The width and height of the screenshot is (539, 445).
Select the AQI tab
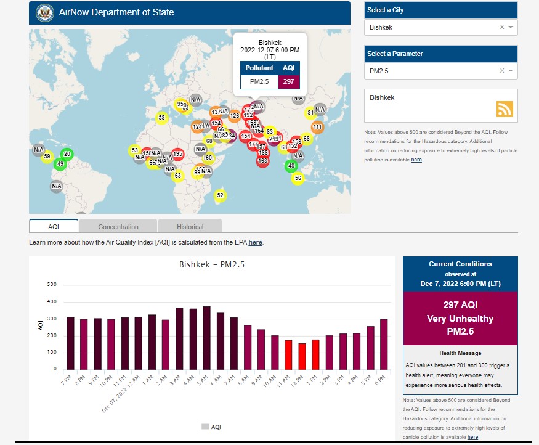(x=54, y=227)
